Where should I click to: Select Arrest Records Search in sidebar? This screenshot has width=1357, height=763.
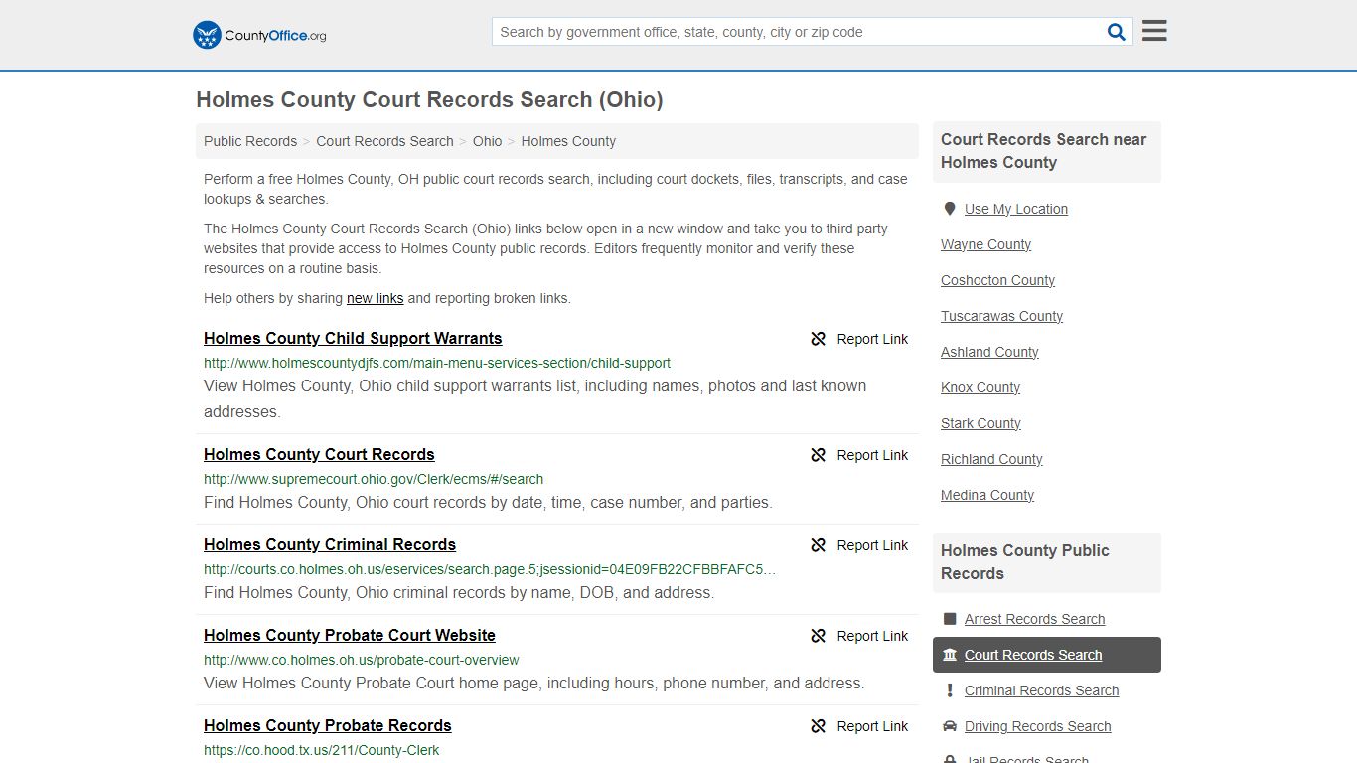(x=1034, y=619)
